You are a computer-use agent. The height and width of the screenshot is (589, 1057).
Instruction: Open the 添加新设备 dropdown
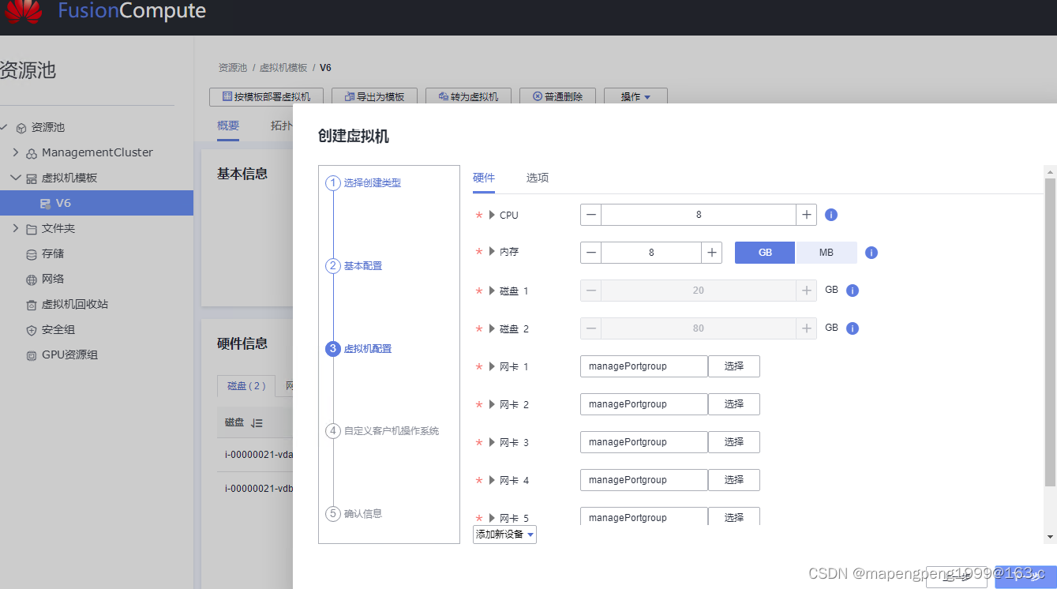click(504, 535)
